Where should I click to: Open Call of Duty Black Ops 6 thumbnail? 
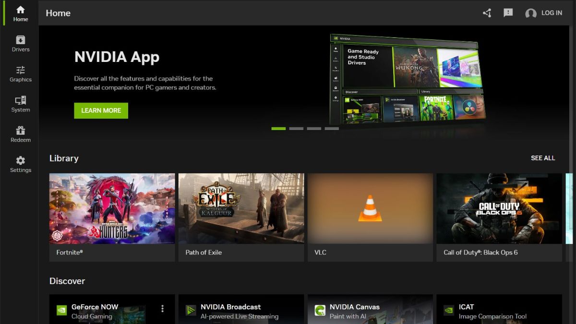coord(499,209)
